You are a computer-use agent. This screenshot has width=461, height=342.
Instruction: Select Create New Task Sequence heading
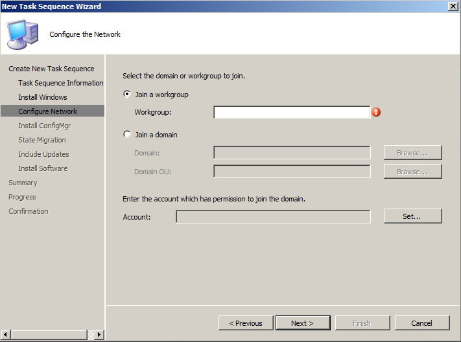click(51, 69)
